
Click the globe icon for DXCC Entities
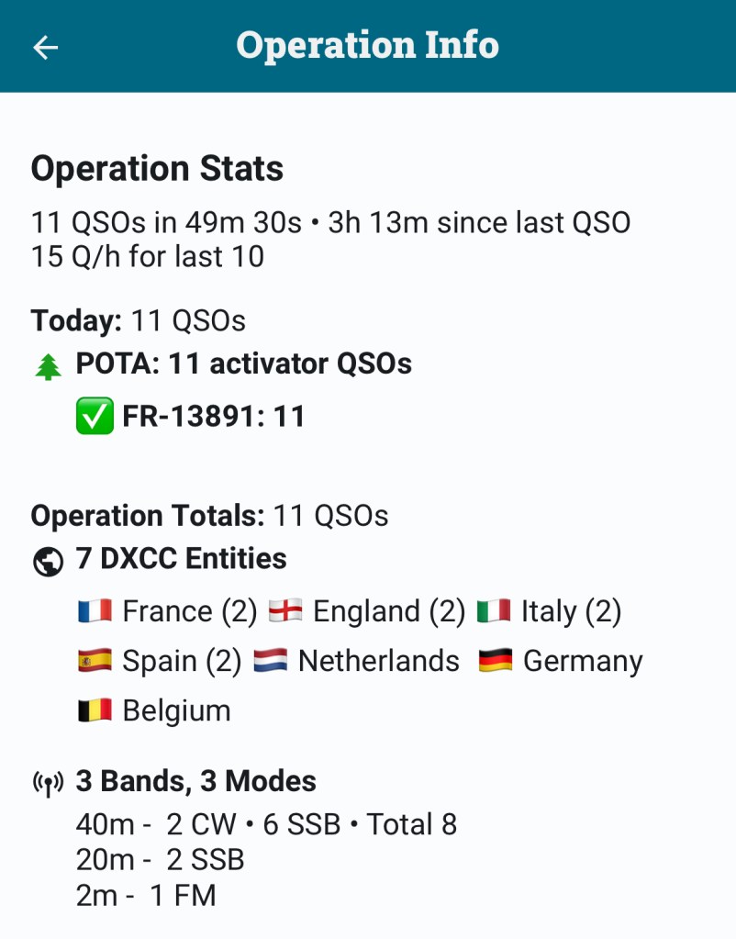(x=48, y=560)
